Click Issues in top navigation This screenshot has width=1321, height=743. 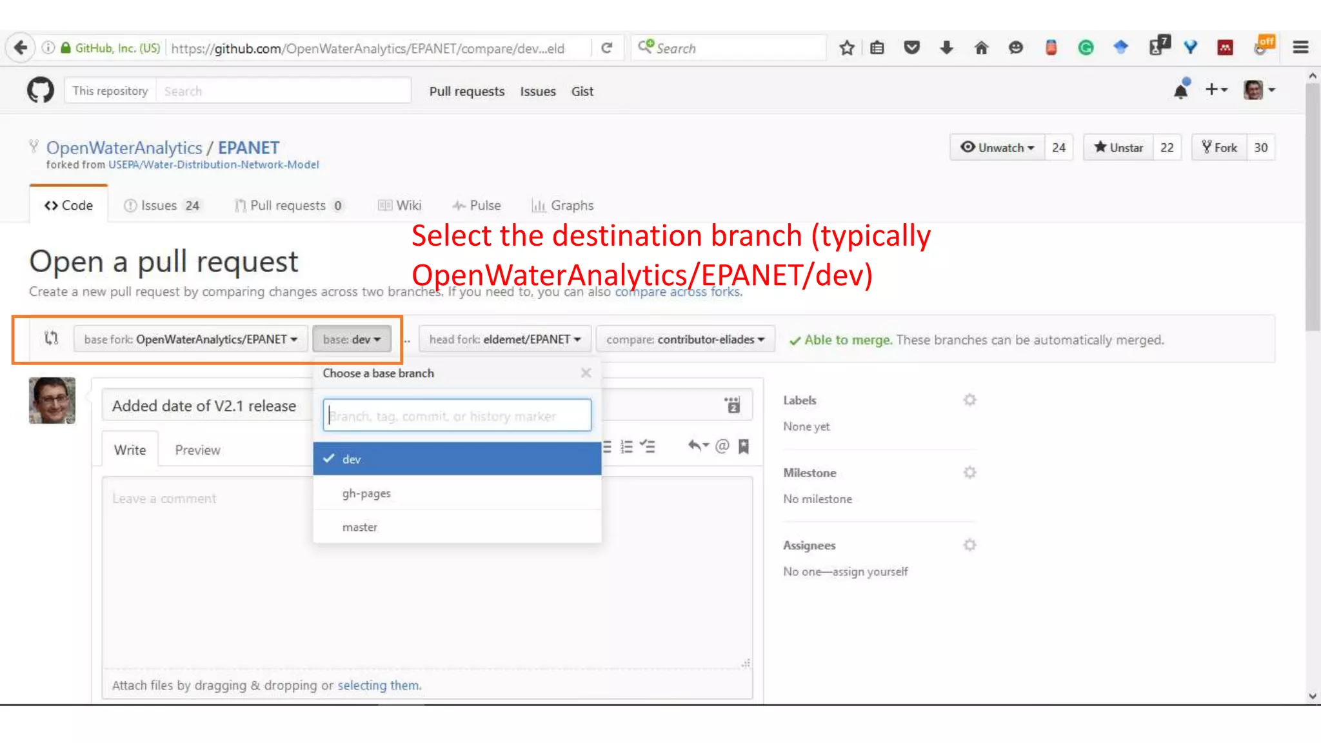coord(538,91)
